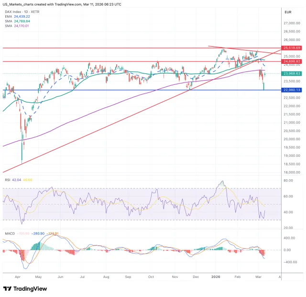
Task: Click the 40.00 RSI axis value
Action: [288, 212]
